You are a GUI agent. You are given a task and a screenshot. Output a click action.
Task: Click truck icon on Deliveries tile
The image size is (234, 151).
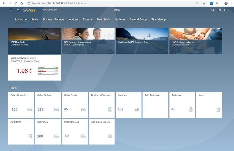(x=56, y=136)
